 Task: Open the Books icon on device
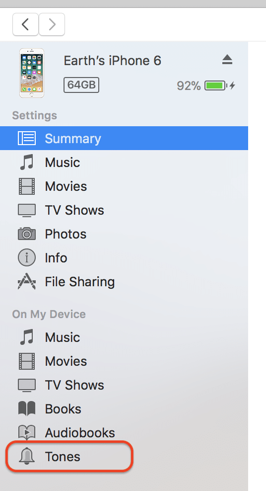27,409
